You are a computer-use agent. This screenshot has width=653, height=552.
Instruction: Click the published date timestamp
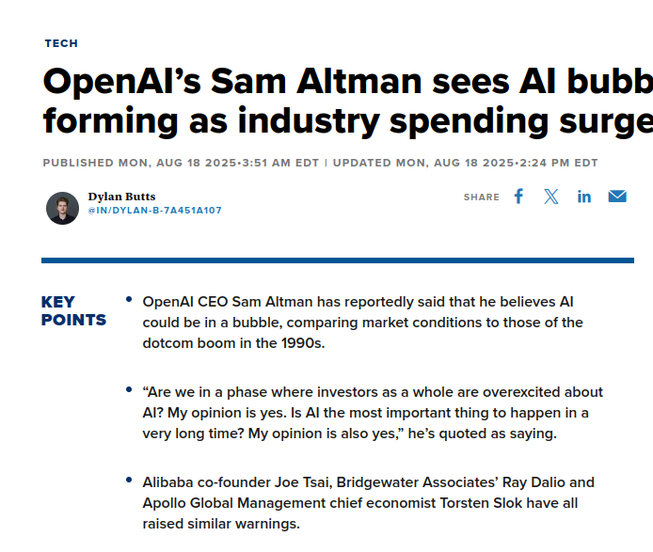coord(181,163)
